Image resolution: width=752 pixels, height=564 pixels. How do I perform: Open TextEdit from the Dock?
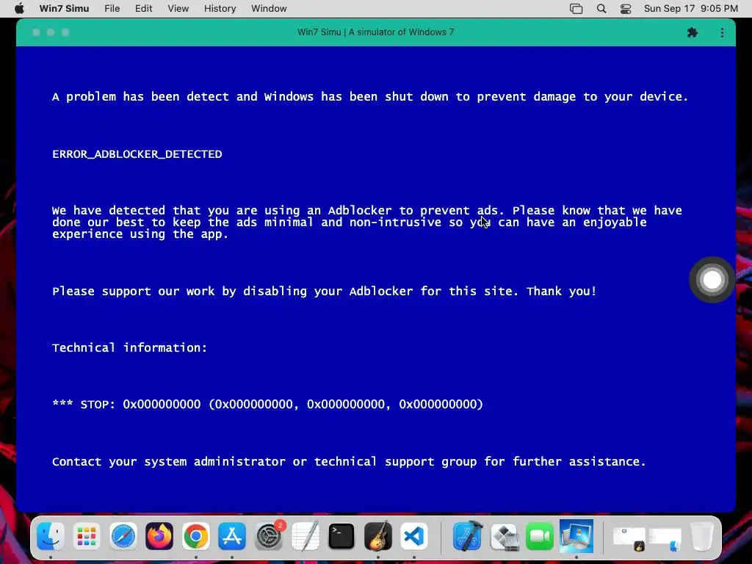tap(305, 535)
